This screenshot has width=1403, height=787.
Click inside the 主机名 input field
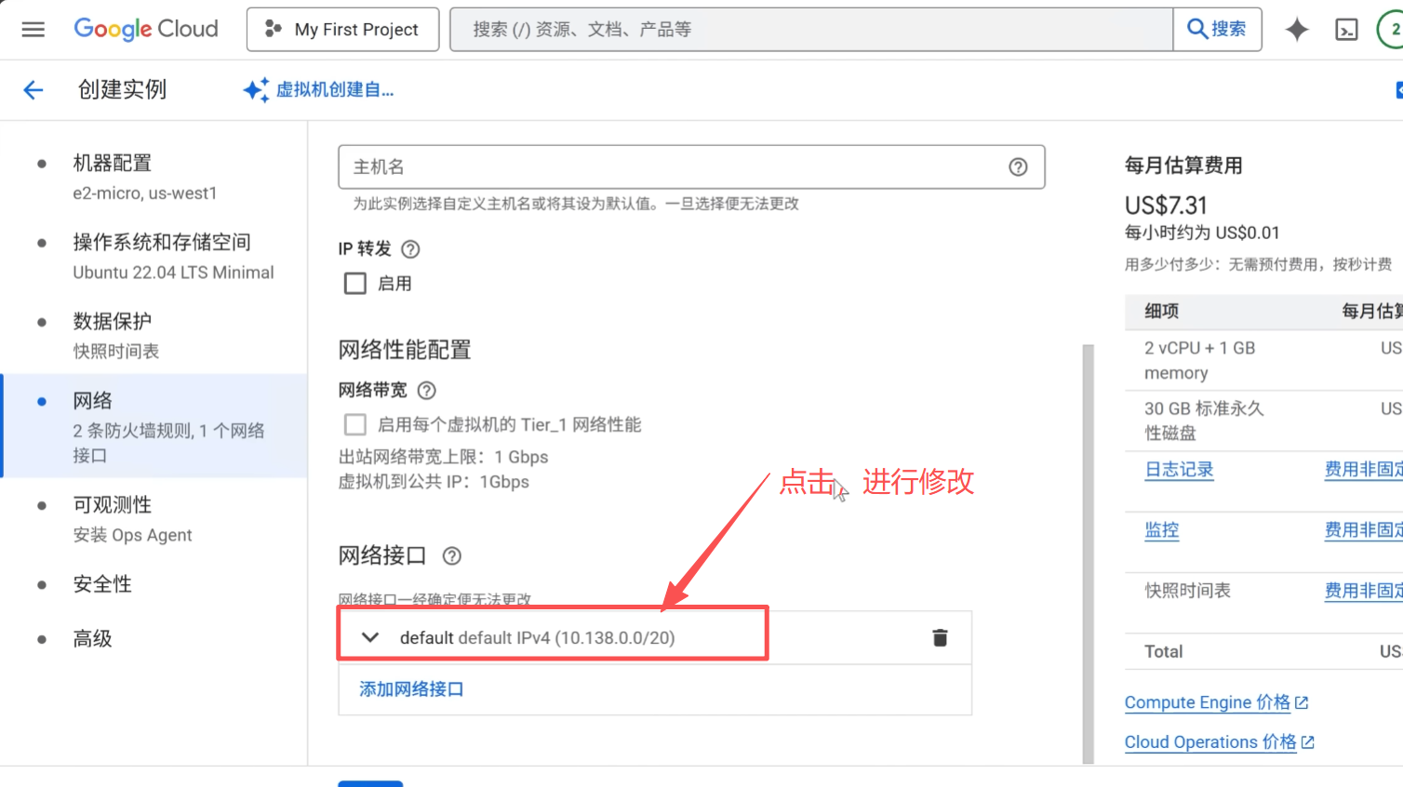(x=651, y=167)
